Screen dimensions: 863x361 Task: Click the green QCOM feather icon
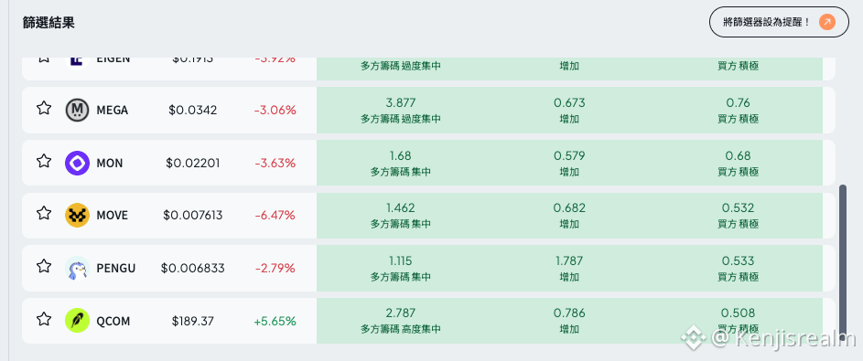pos(77,321)
